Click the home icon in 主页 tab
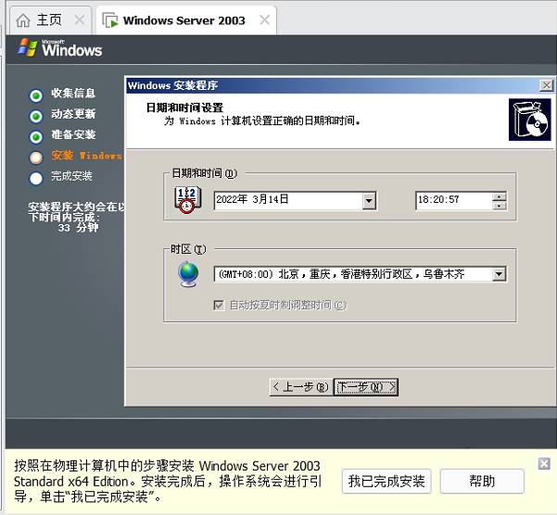The image size is (557, 515). coord(23,20)
